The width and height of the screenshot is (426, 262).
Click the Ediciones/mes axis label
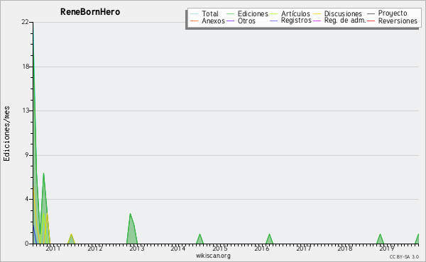click(x=6, y=134)
